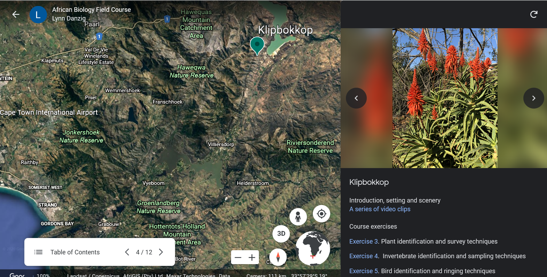547x277 pixels.
Task: Open 'A series of video clips' link
Action: coord(380,209)
